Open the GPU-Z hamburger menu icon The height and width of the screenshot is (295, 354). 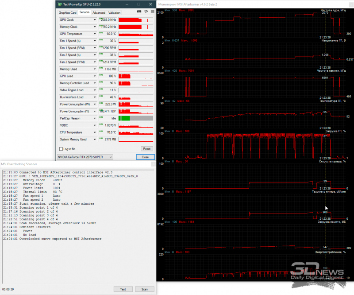pyautogui.click(x=153, y=12)
